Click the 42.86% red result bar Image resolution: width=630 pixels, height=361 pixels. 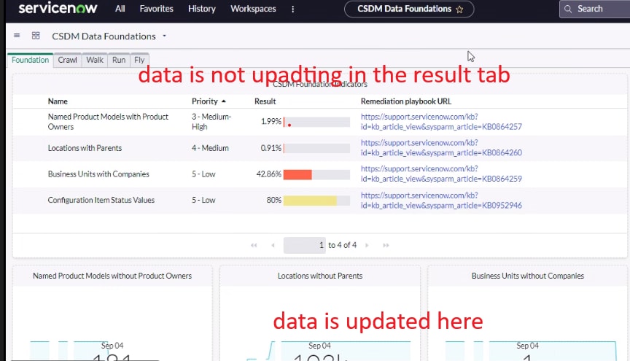pos(297,174)
